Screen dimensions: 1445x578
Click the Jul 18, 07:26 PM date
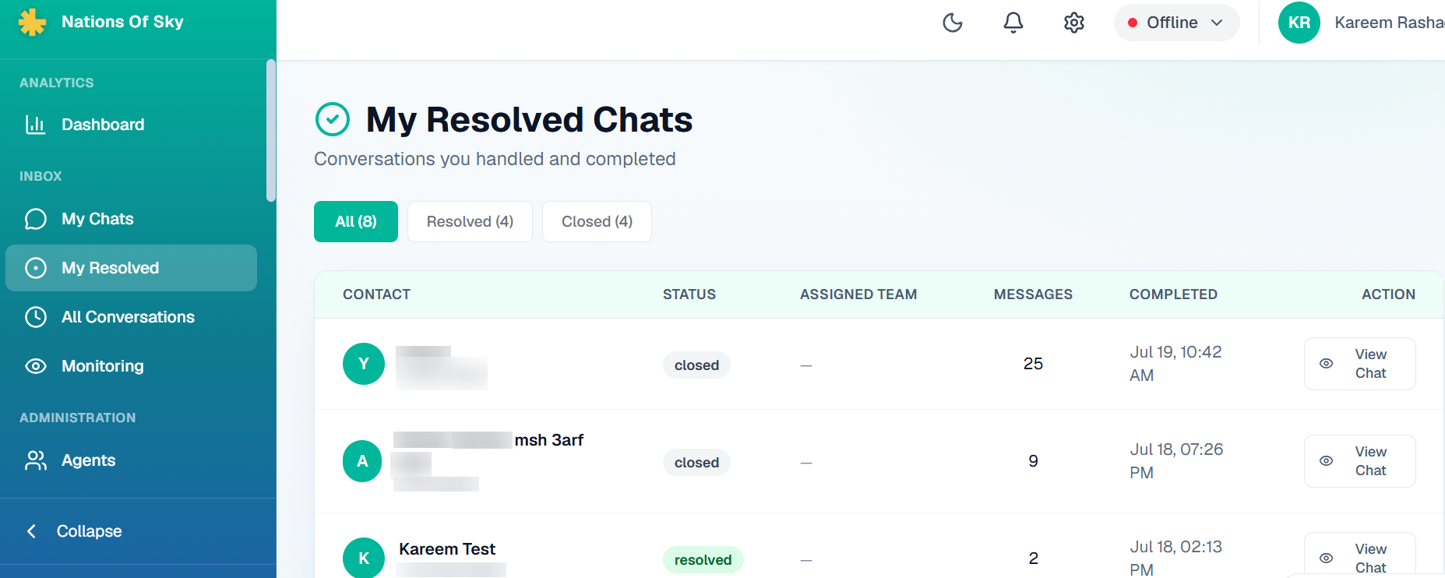[1176, 461]
